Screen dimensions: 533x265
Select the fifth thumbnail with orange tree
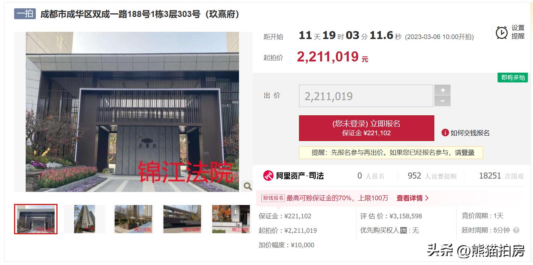click(x=231, y=219)
